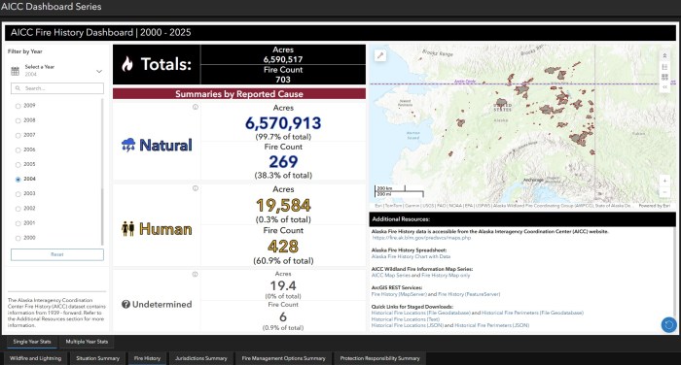Click the Natural acres value 6,570,913
This screenshot has width=681, height=365.
click(283, 123)
